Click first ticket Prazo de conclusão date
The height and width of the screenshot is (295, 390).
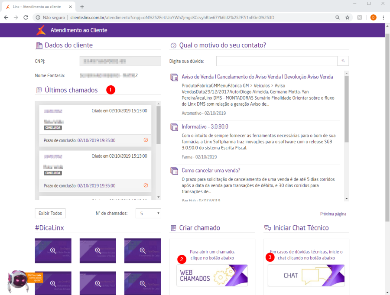tap(96, 140)
